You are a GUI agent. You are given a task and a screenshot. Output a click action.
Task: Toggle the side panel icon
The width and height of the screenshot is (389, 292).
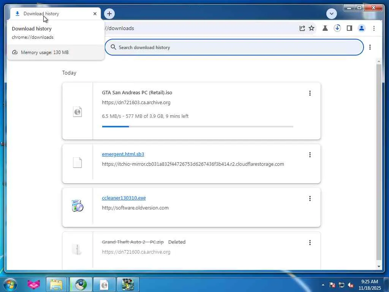349,28
